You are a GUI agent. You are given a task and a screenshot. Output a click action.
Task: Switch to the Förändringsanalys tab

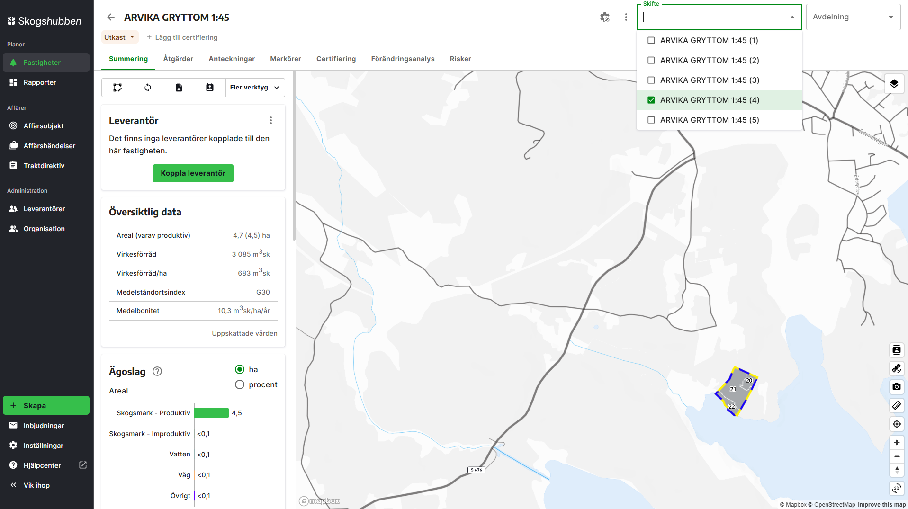[403, 59]
